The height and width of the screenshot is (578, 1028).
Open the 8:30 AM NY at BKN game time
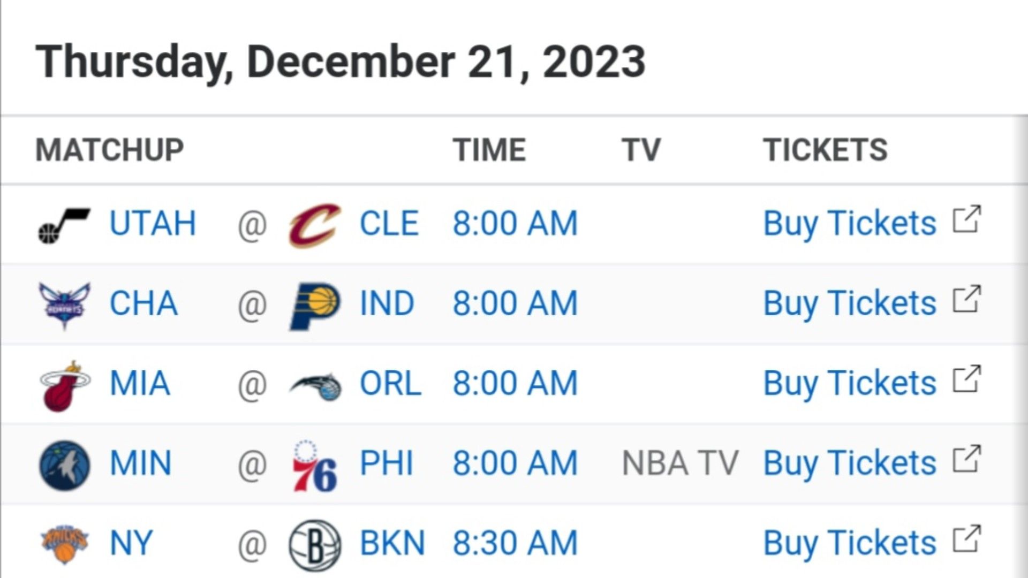click(515, 543)
